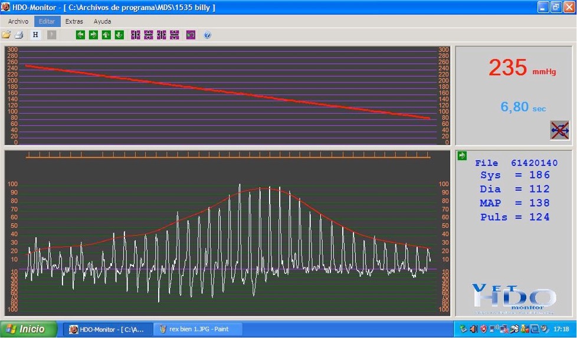Click the green down arrow icon
577x338 pixels.
pos(119,35)
